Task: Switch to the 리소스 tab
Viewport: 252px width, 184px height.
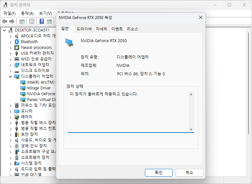Action: (x=132, y=29)
